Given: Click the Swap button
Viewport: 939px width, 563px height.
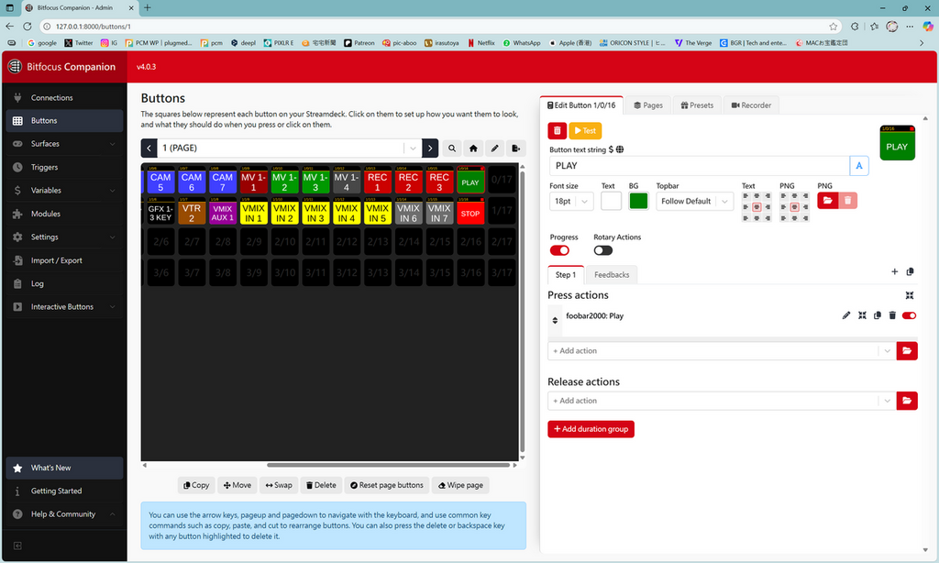Looking at the screenshot, I should (x=279, y=485).
